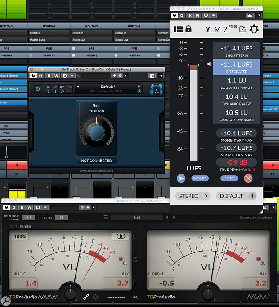Click 100% scale button on left VU meter
279x307 pixels.
[x=20, y=236]
